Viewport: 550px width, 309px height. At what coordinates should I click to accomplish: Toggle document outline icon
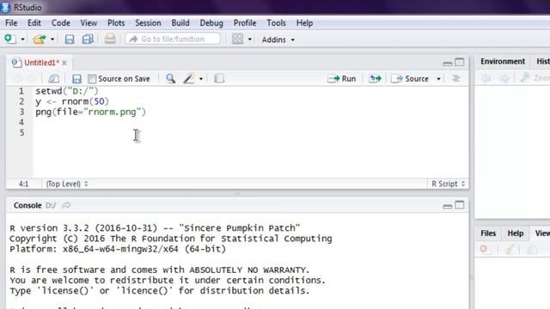455,78
